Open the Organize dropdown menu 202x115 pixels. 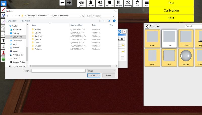click(x=12, y=21)
